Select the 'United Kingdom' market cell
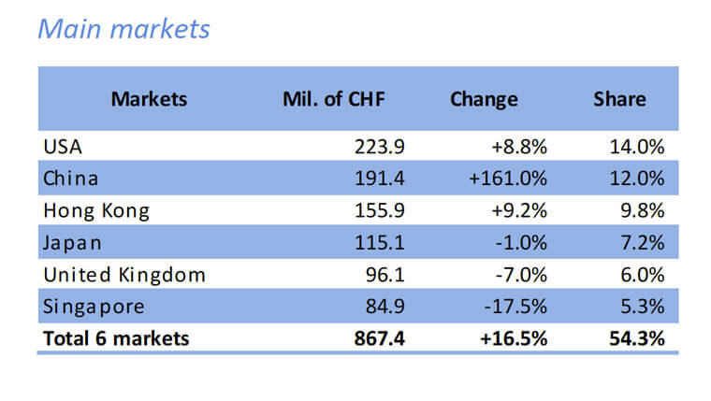Screen dimensions: 711x401 [x=123, y=275]
